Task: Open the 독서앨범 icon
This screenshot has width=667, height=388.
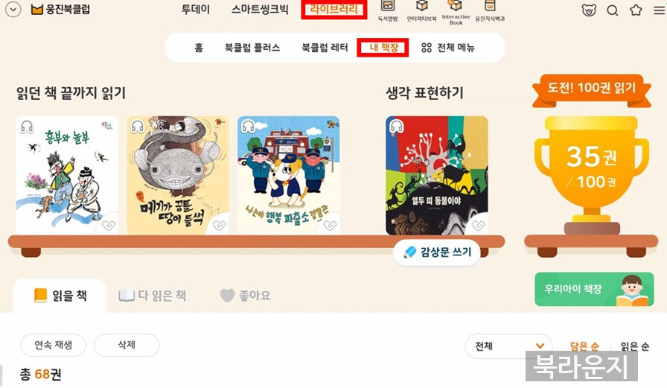Action: 388,11
